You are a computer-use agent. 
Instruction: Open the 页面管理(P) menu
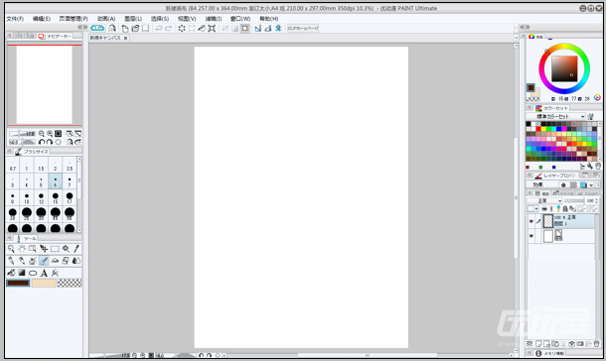coord(74,19)
